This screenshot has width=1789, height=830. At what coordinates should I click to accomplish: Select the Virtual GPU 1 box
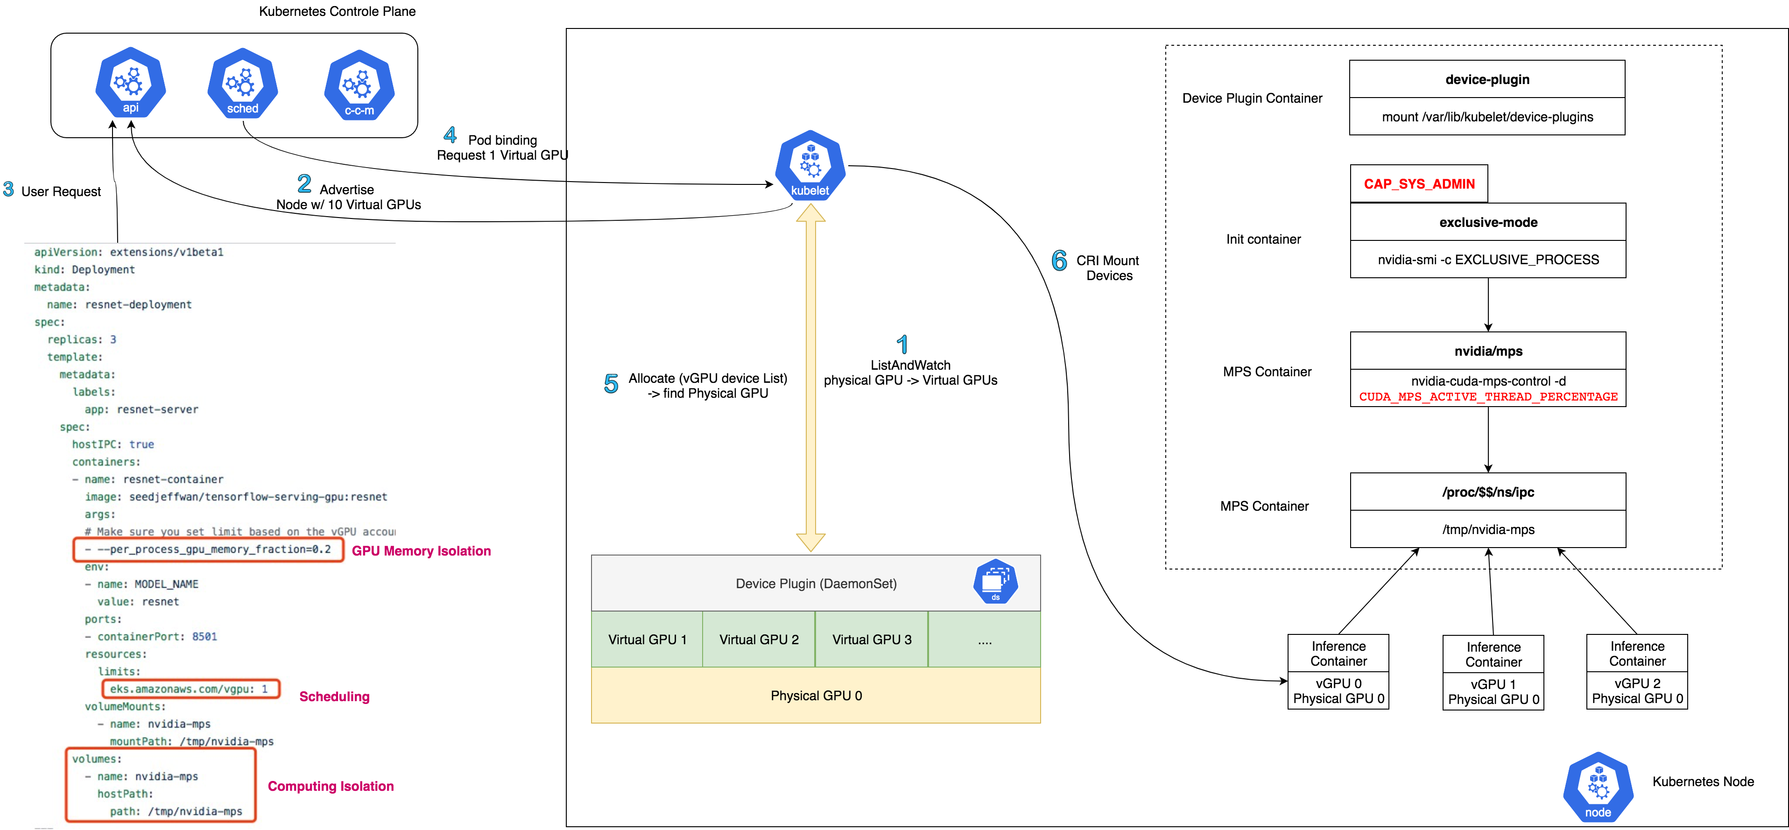pyautogui.click(x=647, y=640)
